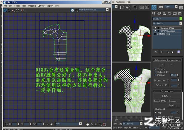Image resolution: width=184 pixels, height=130 pixels.
Task: Click Configure Modifier Sets icon
Action: 179,52
